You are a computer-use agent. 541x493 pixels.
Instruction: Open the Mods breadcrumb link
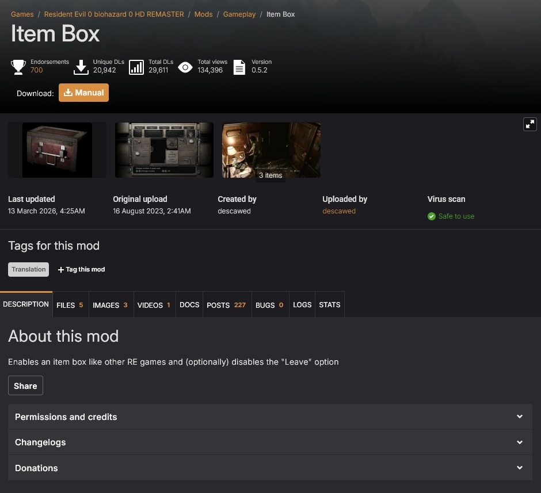coord(204,14)
